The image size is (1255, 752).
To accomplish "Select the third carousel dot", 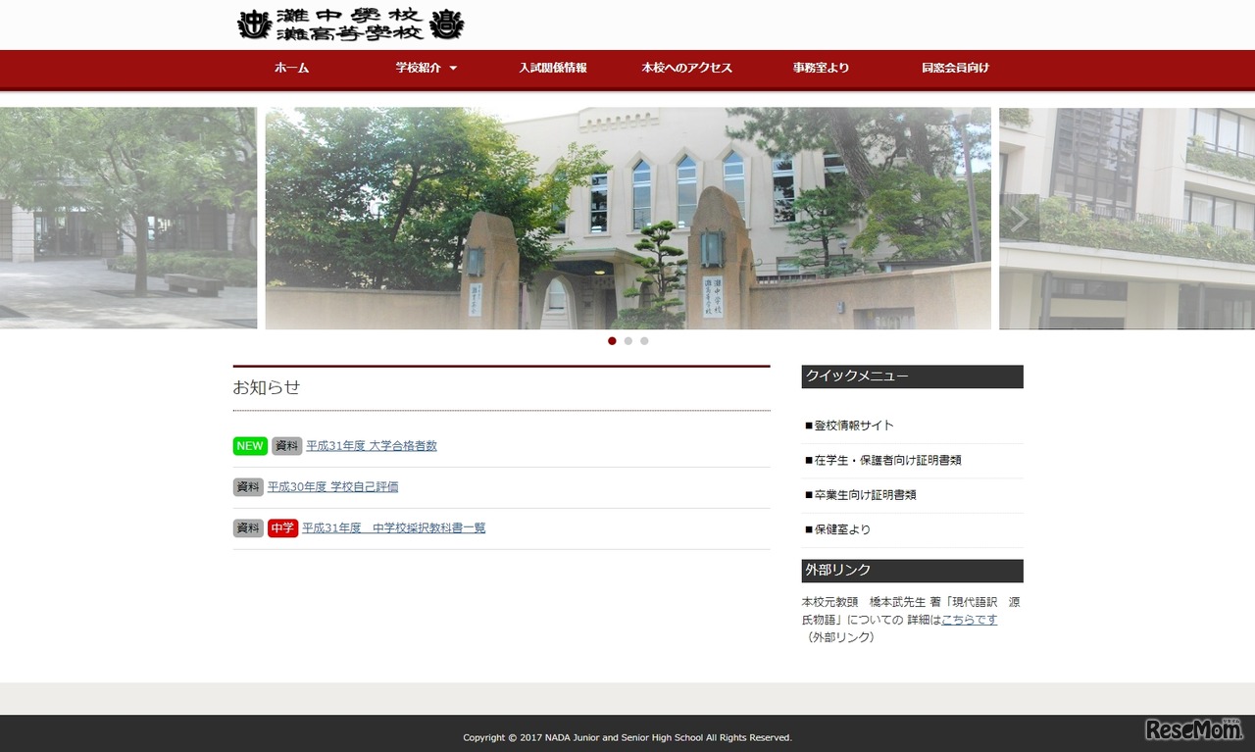I will (644, 341).
